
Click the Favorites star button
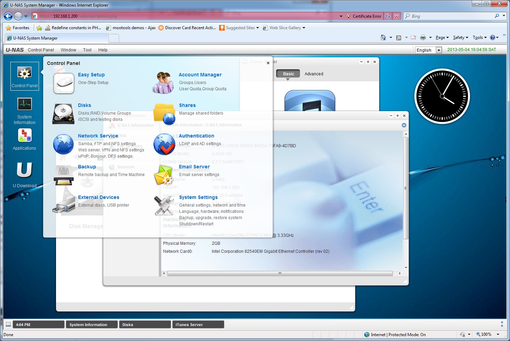pos(18,28)
